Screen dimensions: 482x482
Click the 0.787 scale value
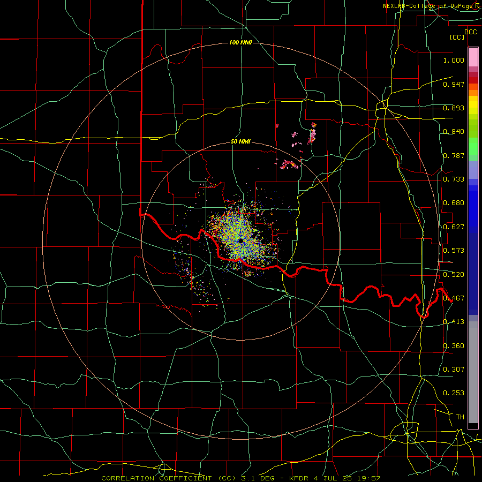coord(454,155)
